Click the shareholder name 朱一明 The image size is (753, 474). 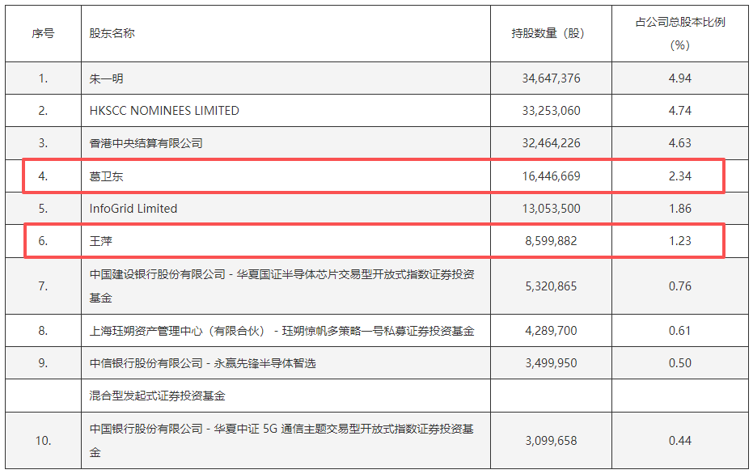pyautogui.click(x=106, y=78)
